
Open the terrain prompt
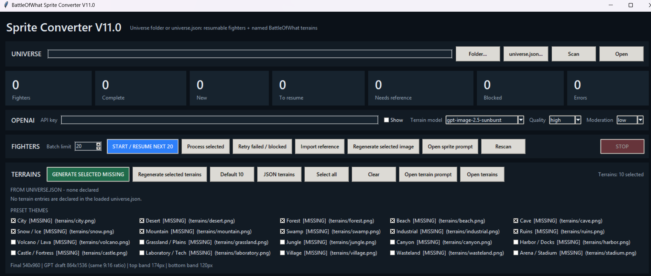[428, 174]
